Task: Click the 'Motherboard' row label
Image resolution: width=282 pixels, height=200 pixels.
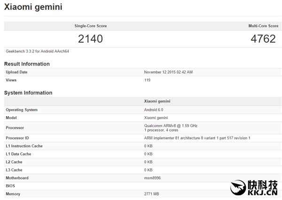Action: 17,178
